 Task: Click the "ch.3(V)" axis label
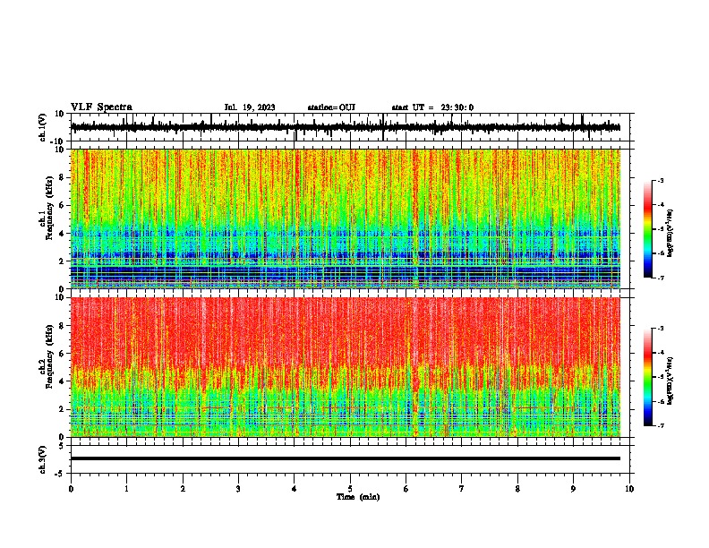pos(43,459)
